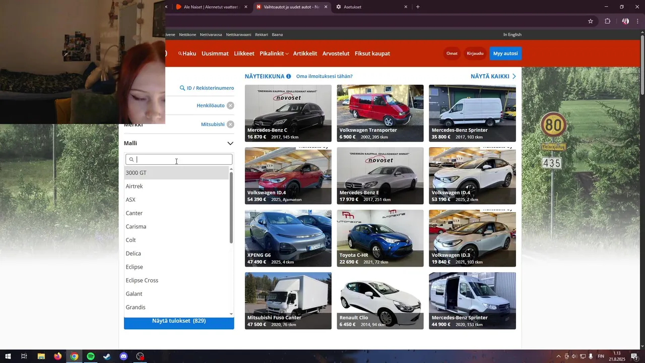Screen dimensions: 645x363
Task: Click the Myy autosi button
Action: pos(505,53)
